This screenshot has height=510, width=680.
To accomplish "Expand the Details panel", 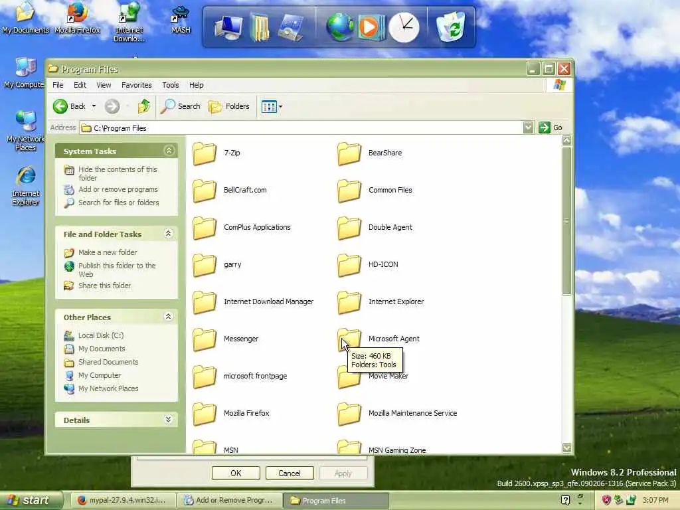I will [x=169, y=420].
